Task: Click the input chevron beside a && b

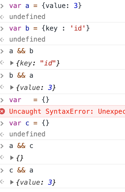Action: (x=2, y=51)
